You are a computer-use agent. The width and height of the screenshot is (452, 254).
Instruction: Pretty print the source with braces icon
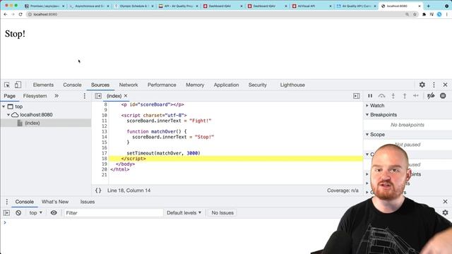click(x=98, y=190)
